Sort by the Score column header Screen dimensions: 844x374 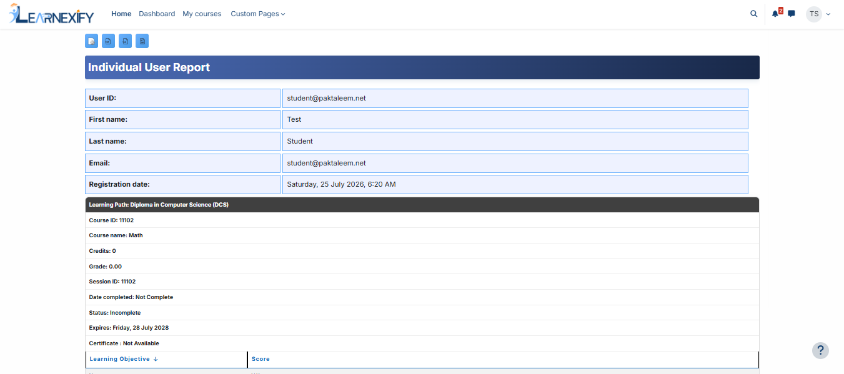[261, 359]
